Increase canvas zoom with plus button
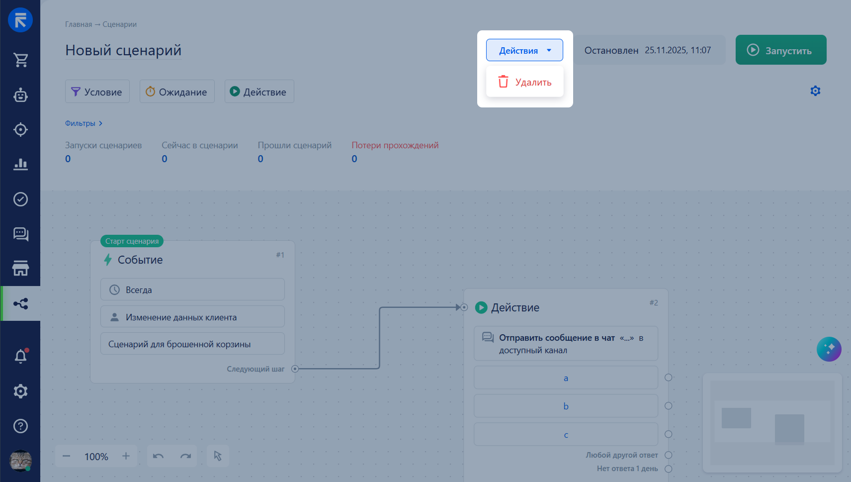The height and width of the screenshot is (482, 851). click(x=126, y=456)
